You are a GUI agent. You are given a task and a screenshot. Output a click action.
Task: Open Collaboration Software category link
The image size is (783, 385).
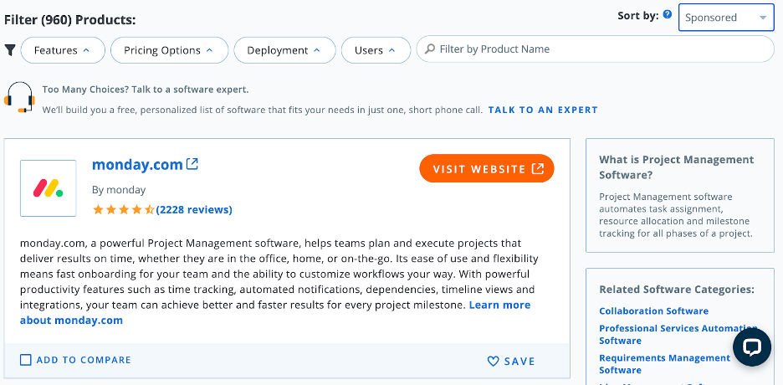(x=653, y=311)
